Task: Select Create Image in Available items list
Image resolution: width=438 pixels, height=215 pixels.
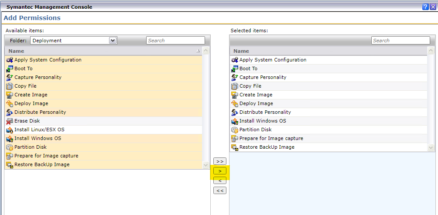Action: (31, 95)
